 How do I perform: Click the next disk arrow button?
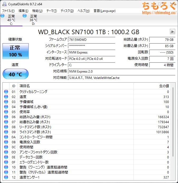coord(172,32)
